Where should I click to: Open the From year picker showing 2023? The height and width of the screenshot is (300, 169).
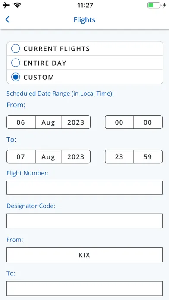click(x=76, y=122)
